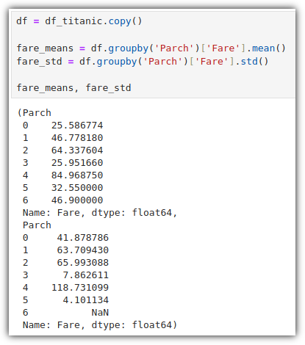
Task: Select std value 63.709430
Action: click(x=83, y=250)
